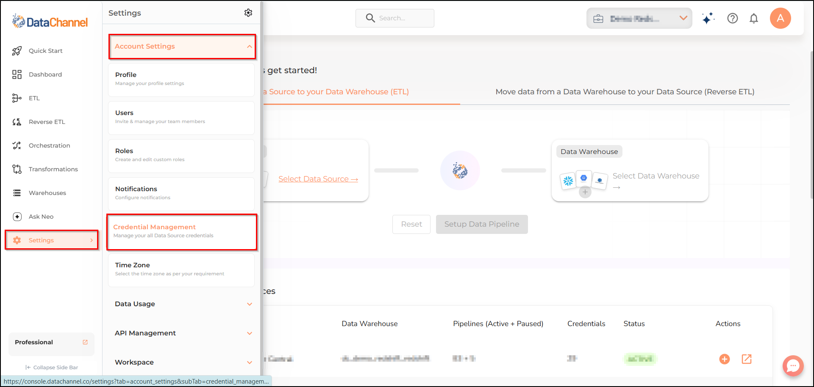Click the Professional plan badge
The width and height of the screenshot is (814, 387).
coord(51,344)
